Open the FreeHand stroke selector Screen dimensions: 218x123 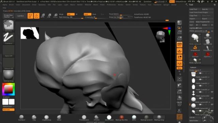tap(9, 38)
